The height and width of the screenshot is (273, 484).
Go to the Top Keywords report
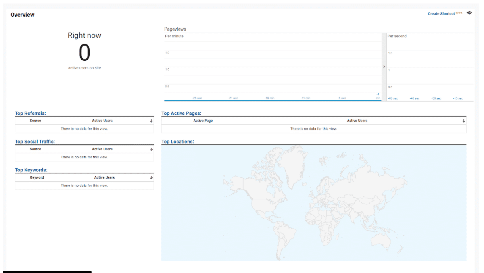pyautogui.click(x=31, y=170)
